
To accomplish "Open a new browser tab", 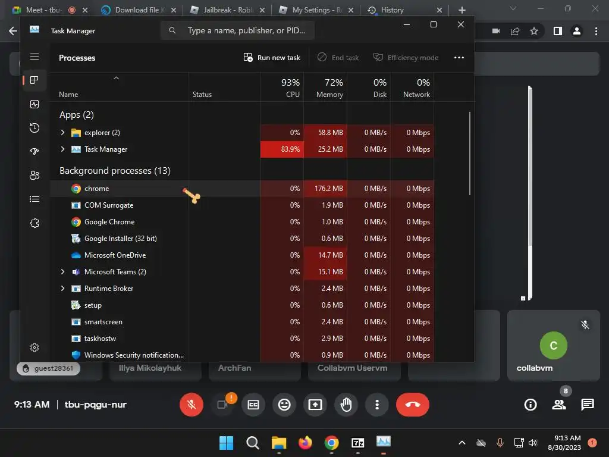I will [x=462, y=10].
